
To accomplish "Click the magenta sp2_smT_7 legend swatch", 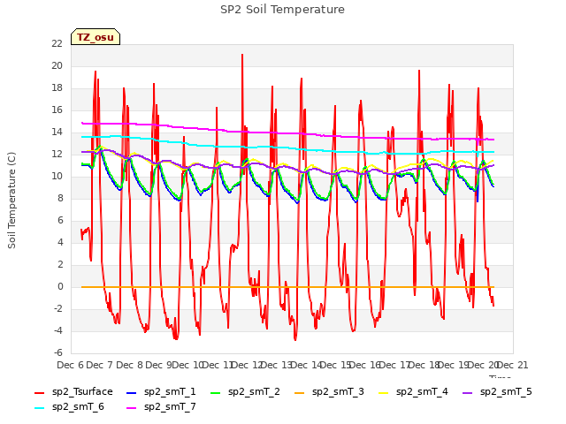I will click(x=132, y=408).
